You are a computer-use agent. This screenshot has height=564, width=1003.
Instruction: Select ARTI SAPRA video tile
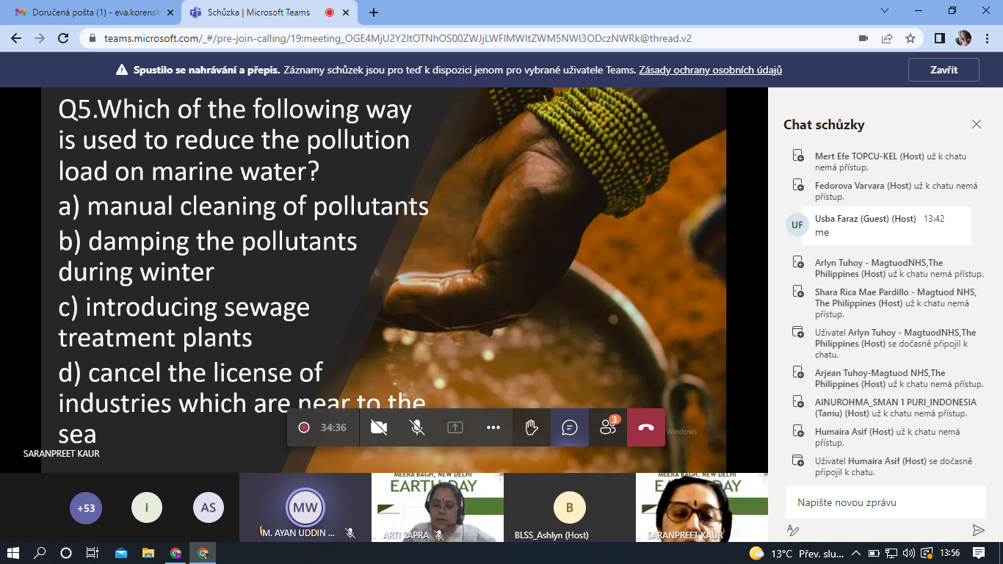pos(438,507)
